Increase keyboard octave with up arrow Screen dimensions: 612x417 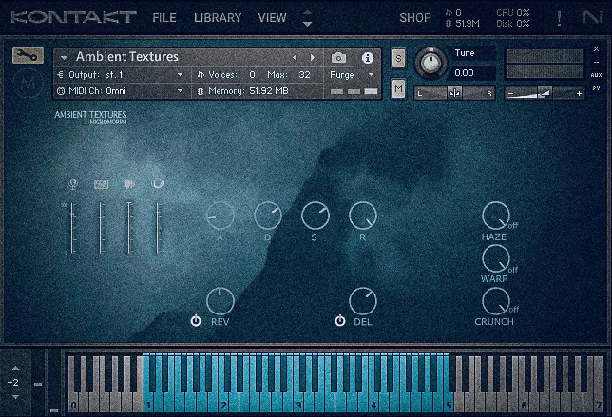(15, 368)
